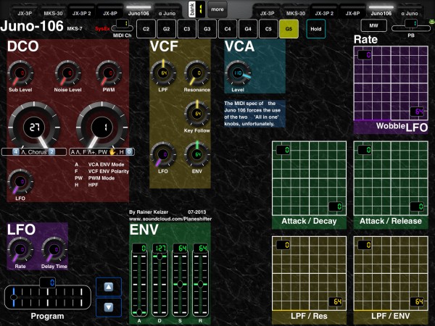Switch to right JX-3P tab

[267, 12]
